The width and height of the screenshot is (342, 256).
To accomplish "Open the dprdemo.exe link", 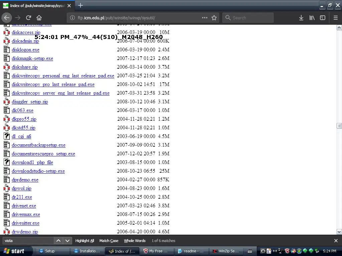I will coord(25,180).
